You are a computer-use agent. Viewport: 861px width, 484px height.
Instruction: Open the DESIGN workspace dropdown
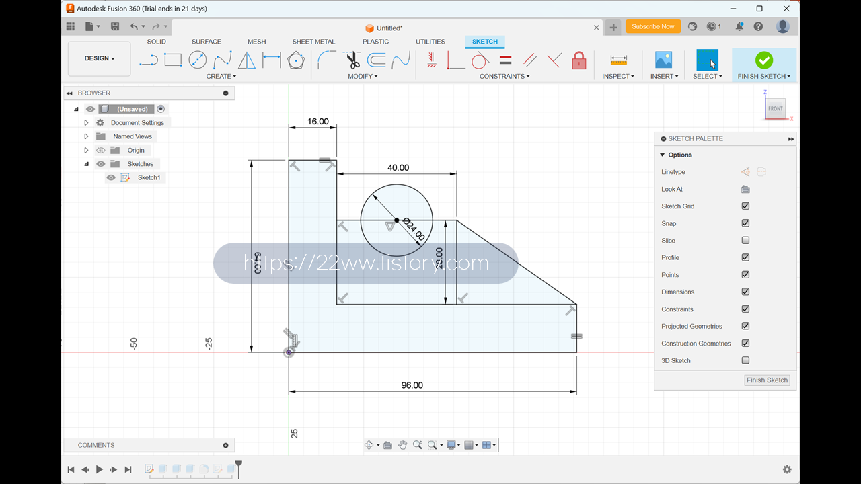[x=100, y=58]
